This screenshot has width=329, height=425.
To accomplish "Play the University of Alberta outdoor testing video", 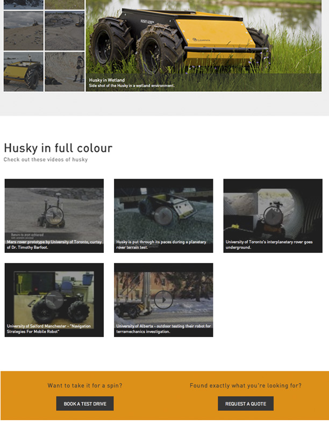I will click(x=163, y=299).
